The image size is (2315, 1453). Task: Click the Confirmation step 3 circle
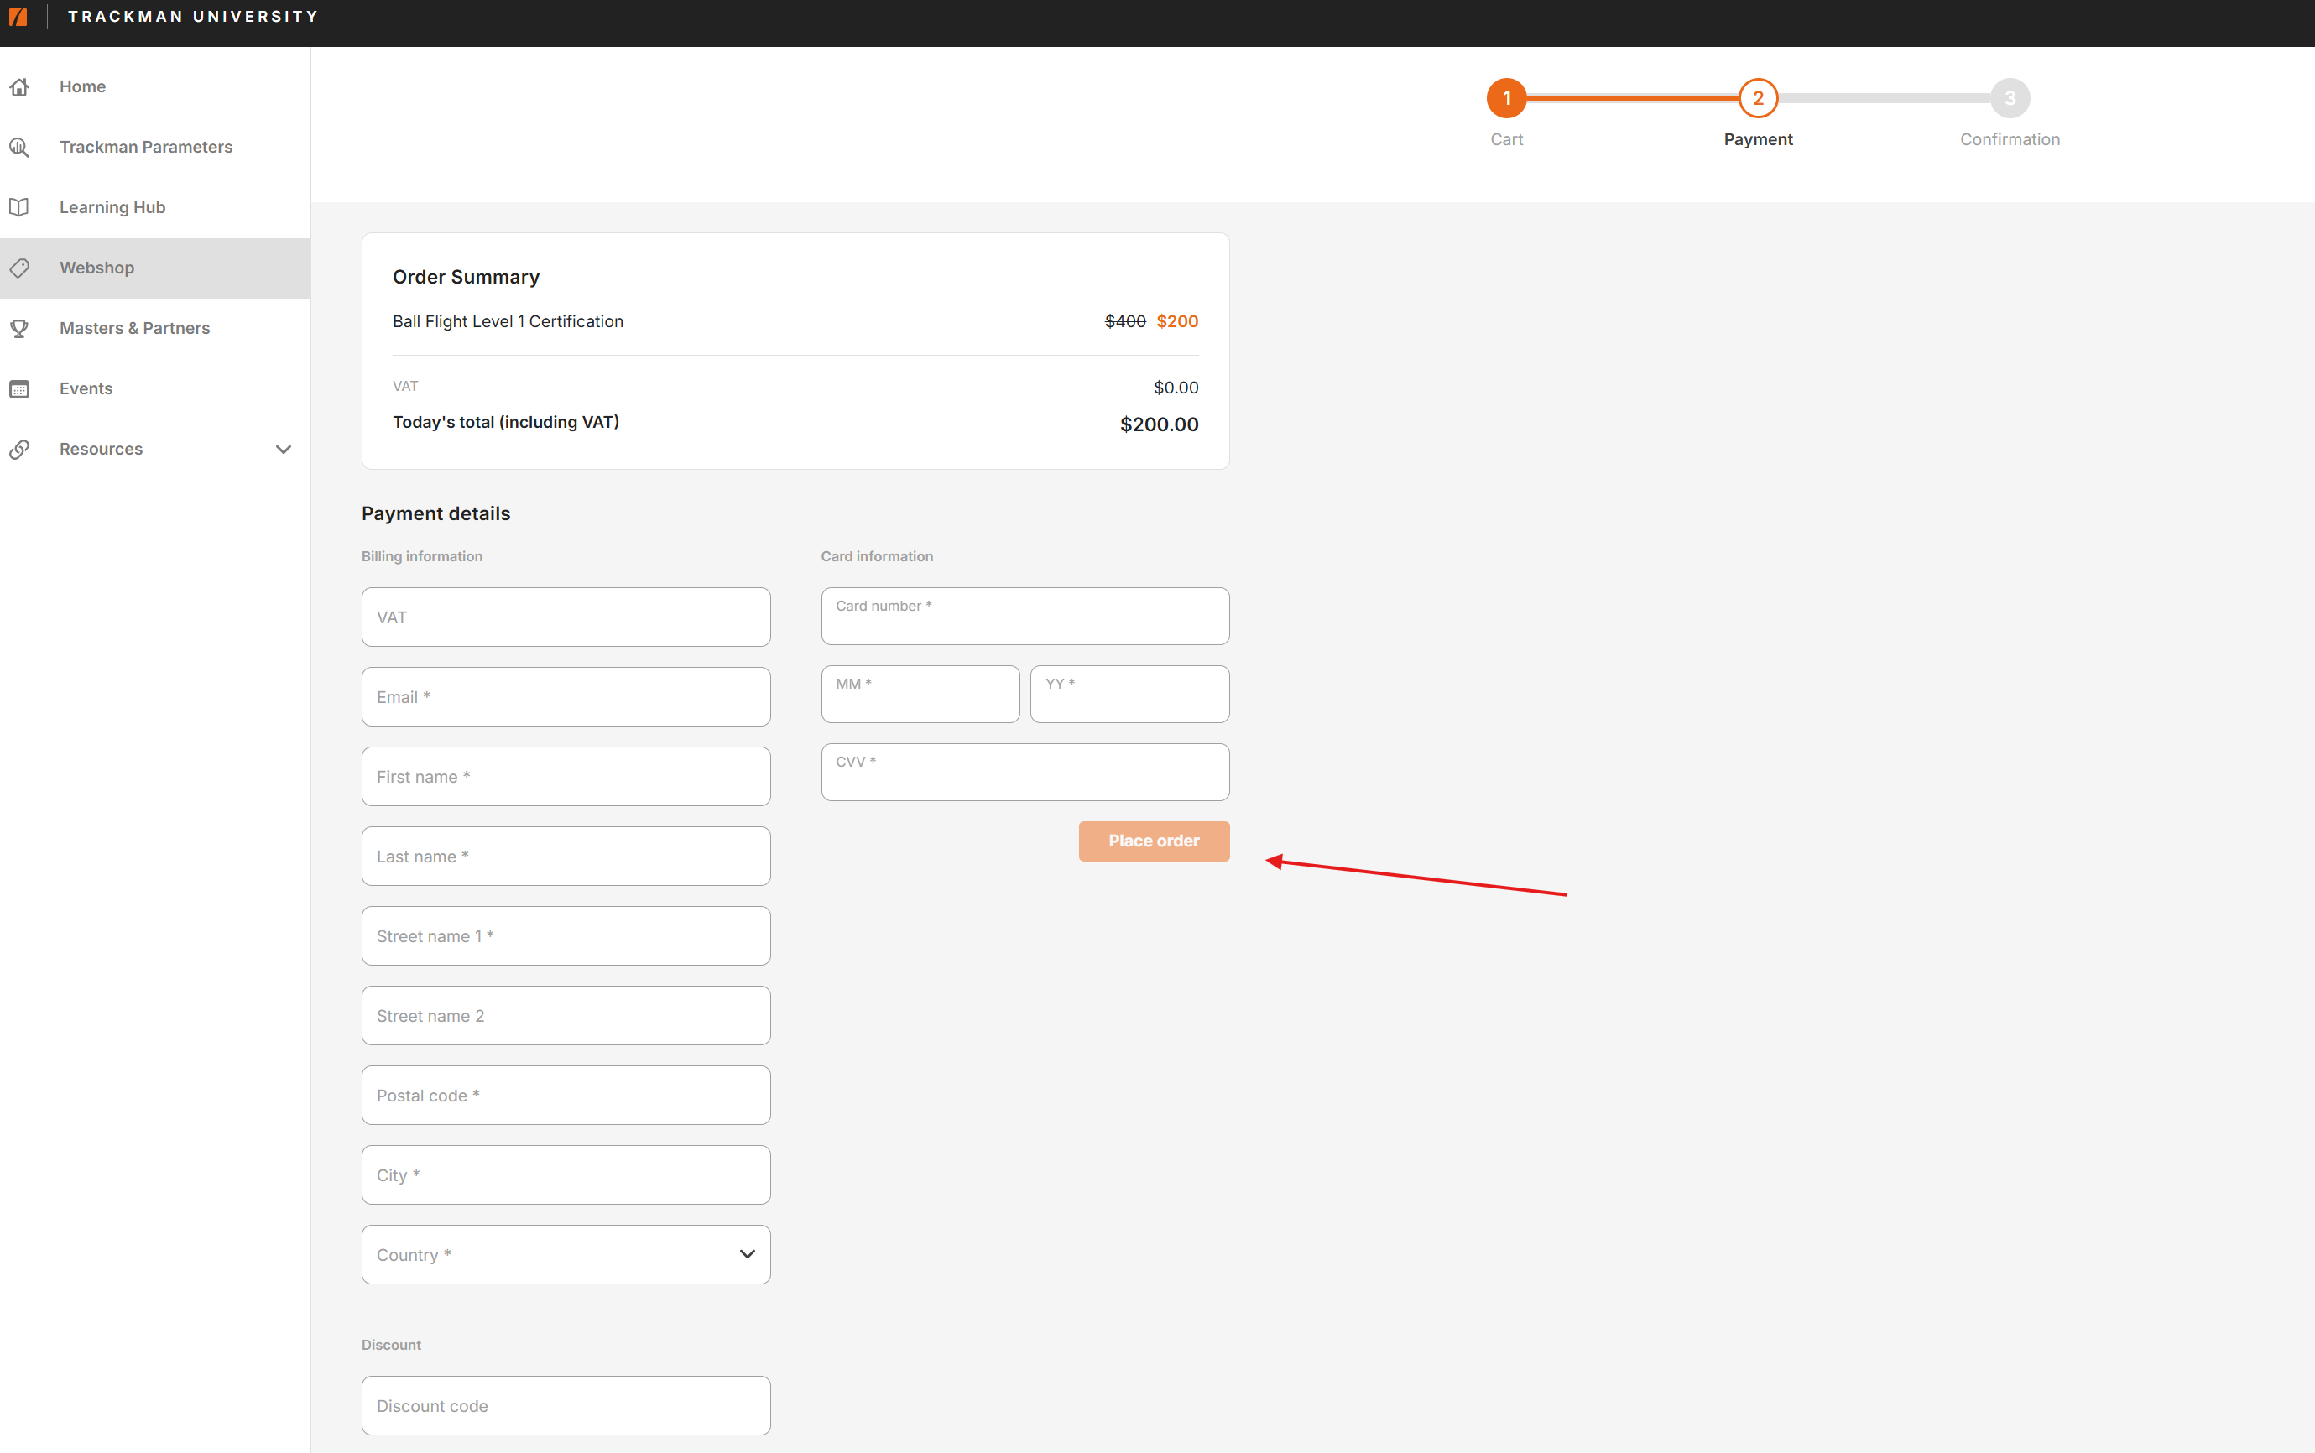coord(2010,98)
